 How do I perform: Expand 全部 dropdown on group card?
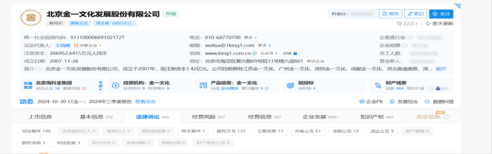coord(100,85)
